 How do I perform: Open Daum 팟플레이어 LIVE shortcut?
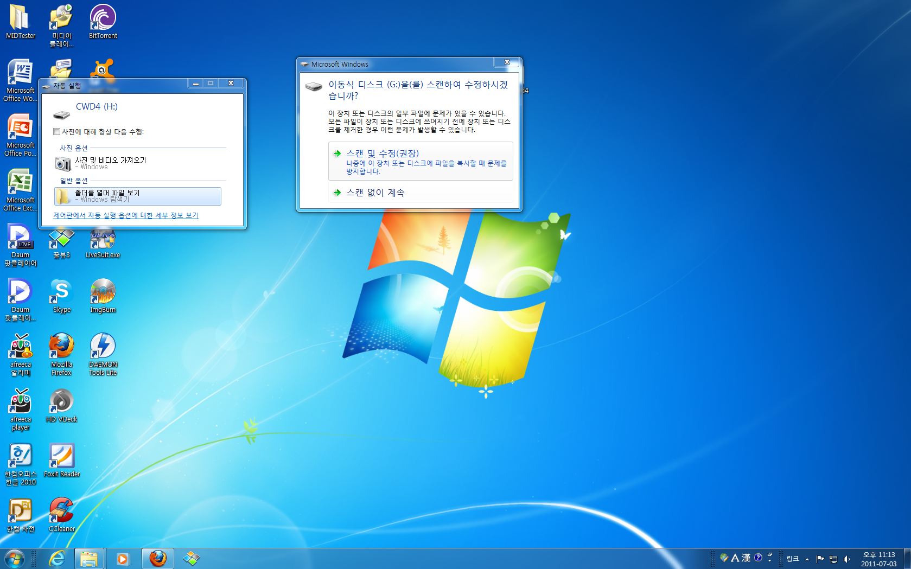(x=20, y=245)
